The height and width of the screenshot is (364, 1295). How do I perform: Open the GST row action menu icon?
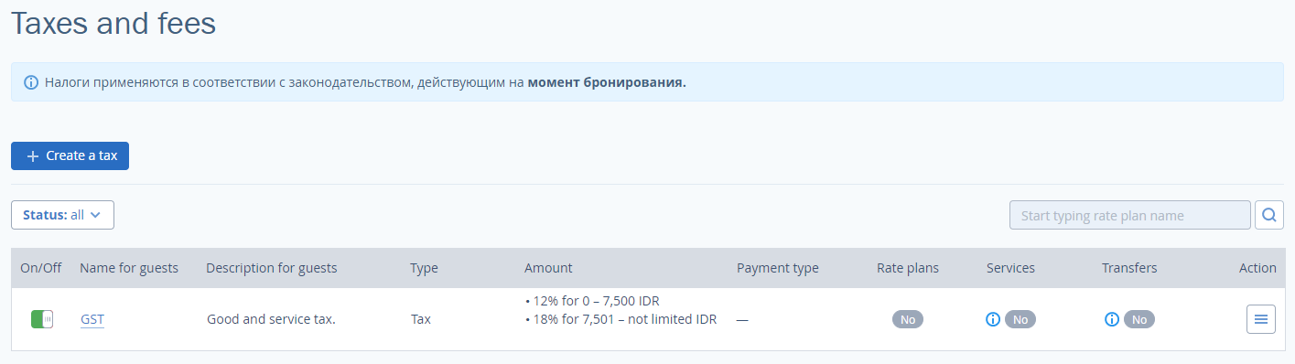click(1260, 319)
